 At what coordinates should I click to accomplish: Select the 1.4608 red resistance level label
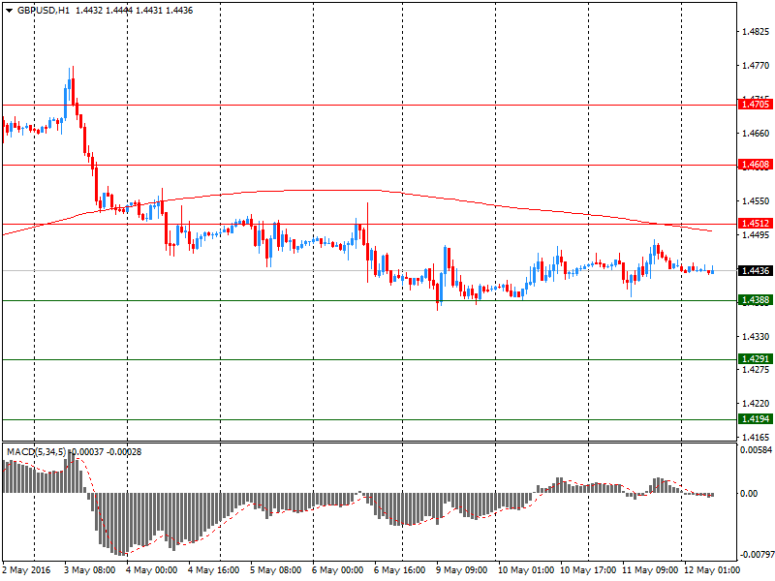click(x=756, y=165)
